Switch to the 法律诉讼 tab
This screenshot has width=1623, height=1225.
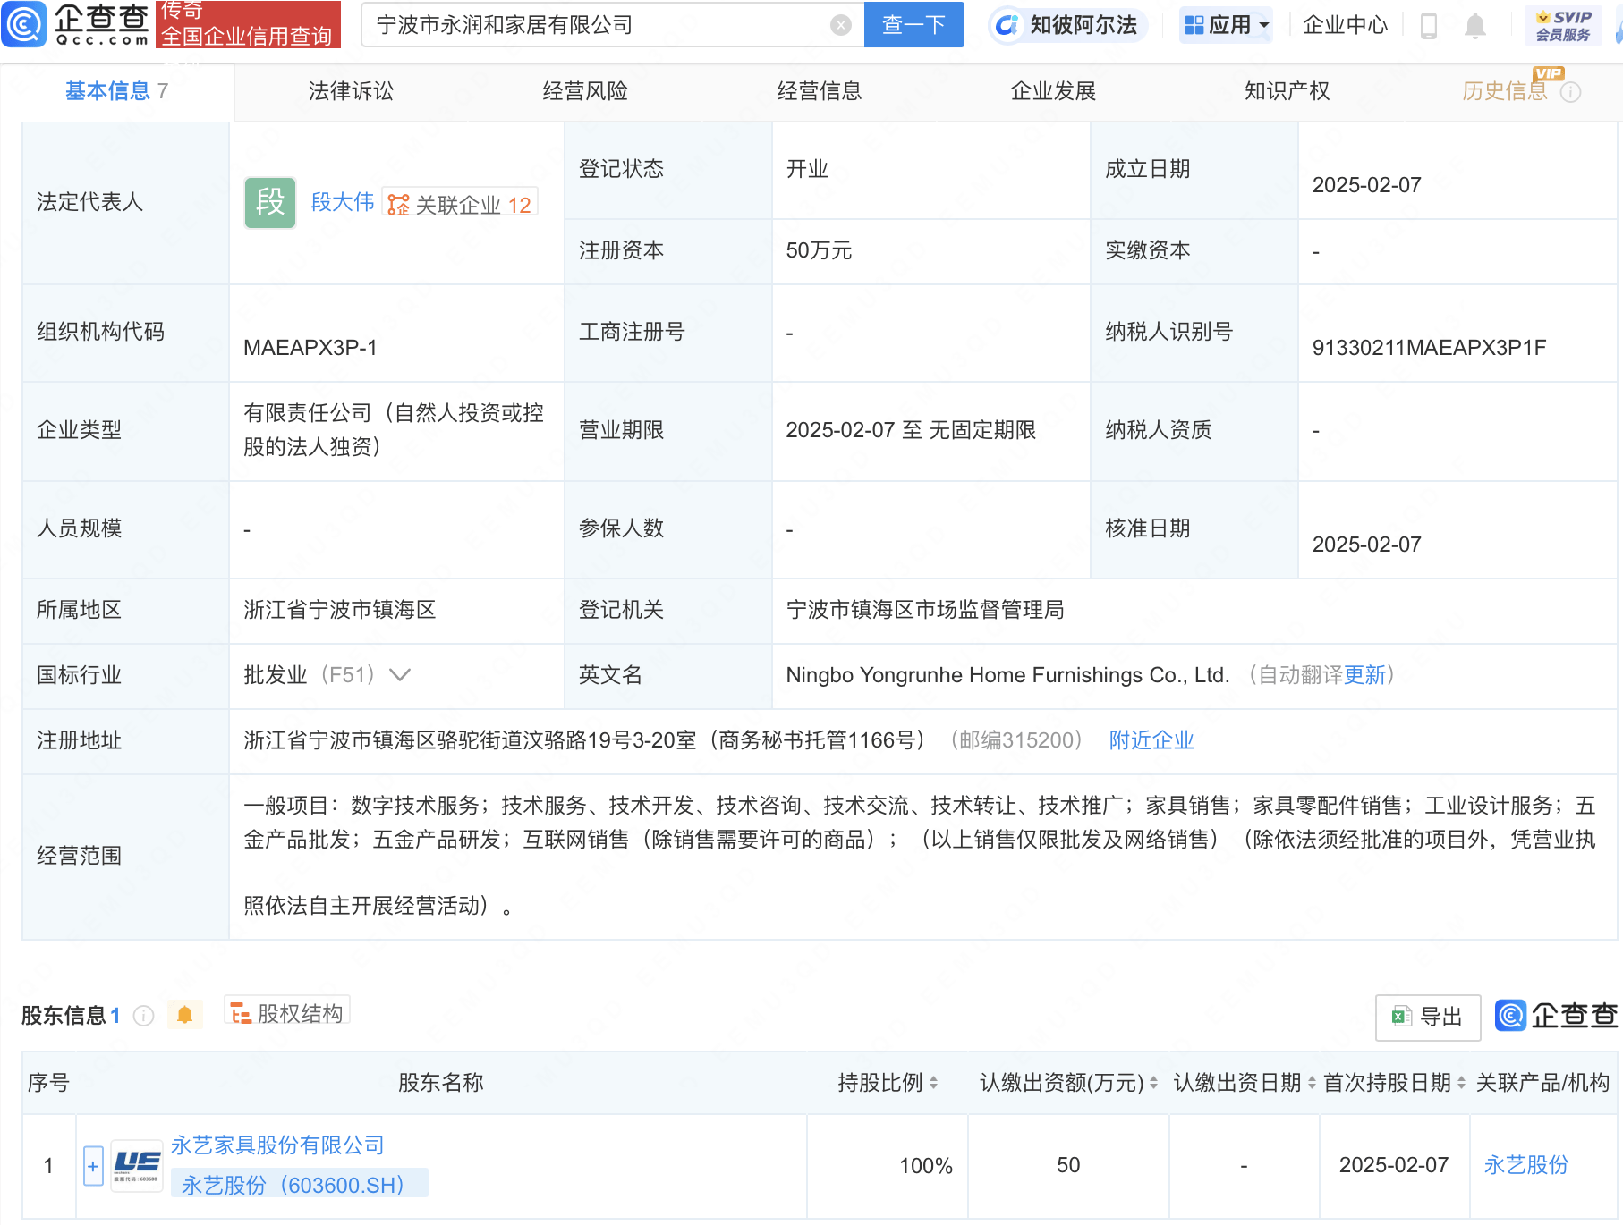(350, 90)
